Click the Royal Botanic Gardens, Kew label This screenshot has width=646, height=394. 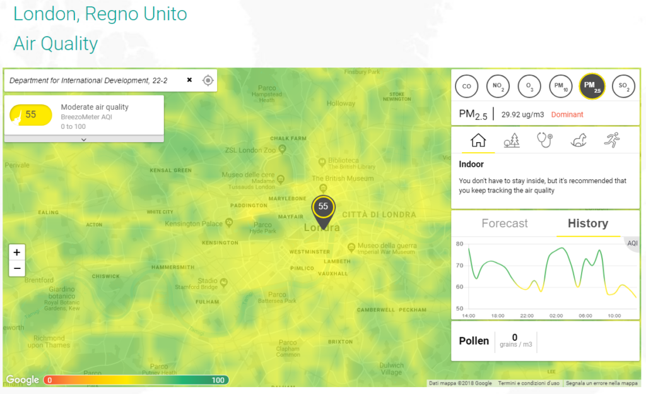point(62,306)
